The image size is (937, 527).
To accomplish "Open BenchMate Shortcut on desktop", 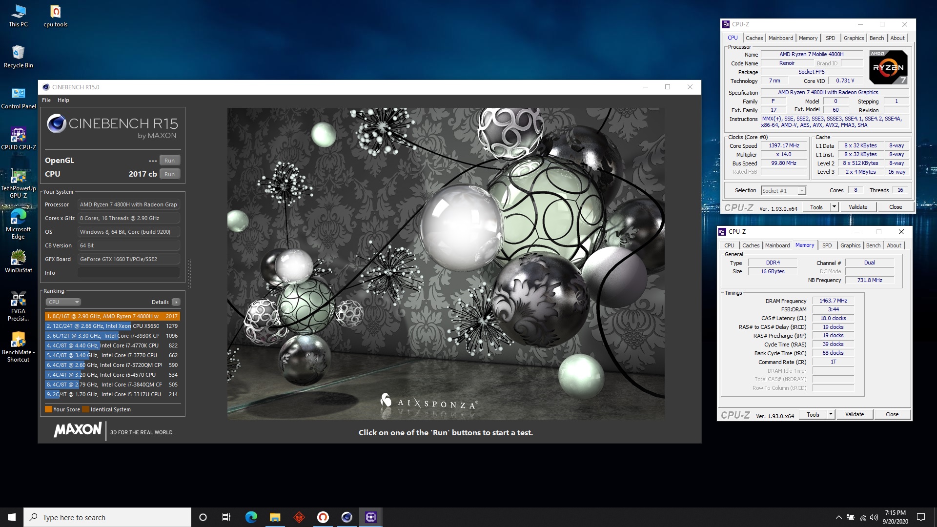I will click(18, 347).
